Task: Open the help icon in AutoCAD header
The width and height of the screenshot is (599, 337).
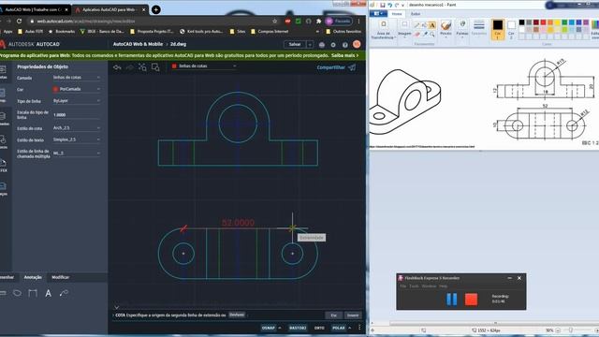Action: (345, 45)
